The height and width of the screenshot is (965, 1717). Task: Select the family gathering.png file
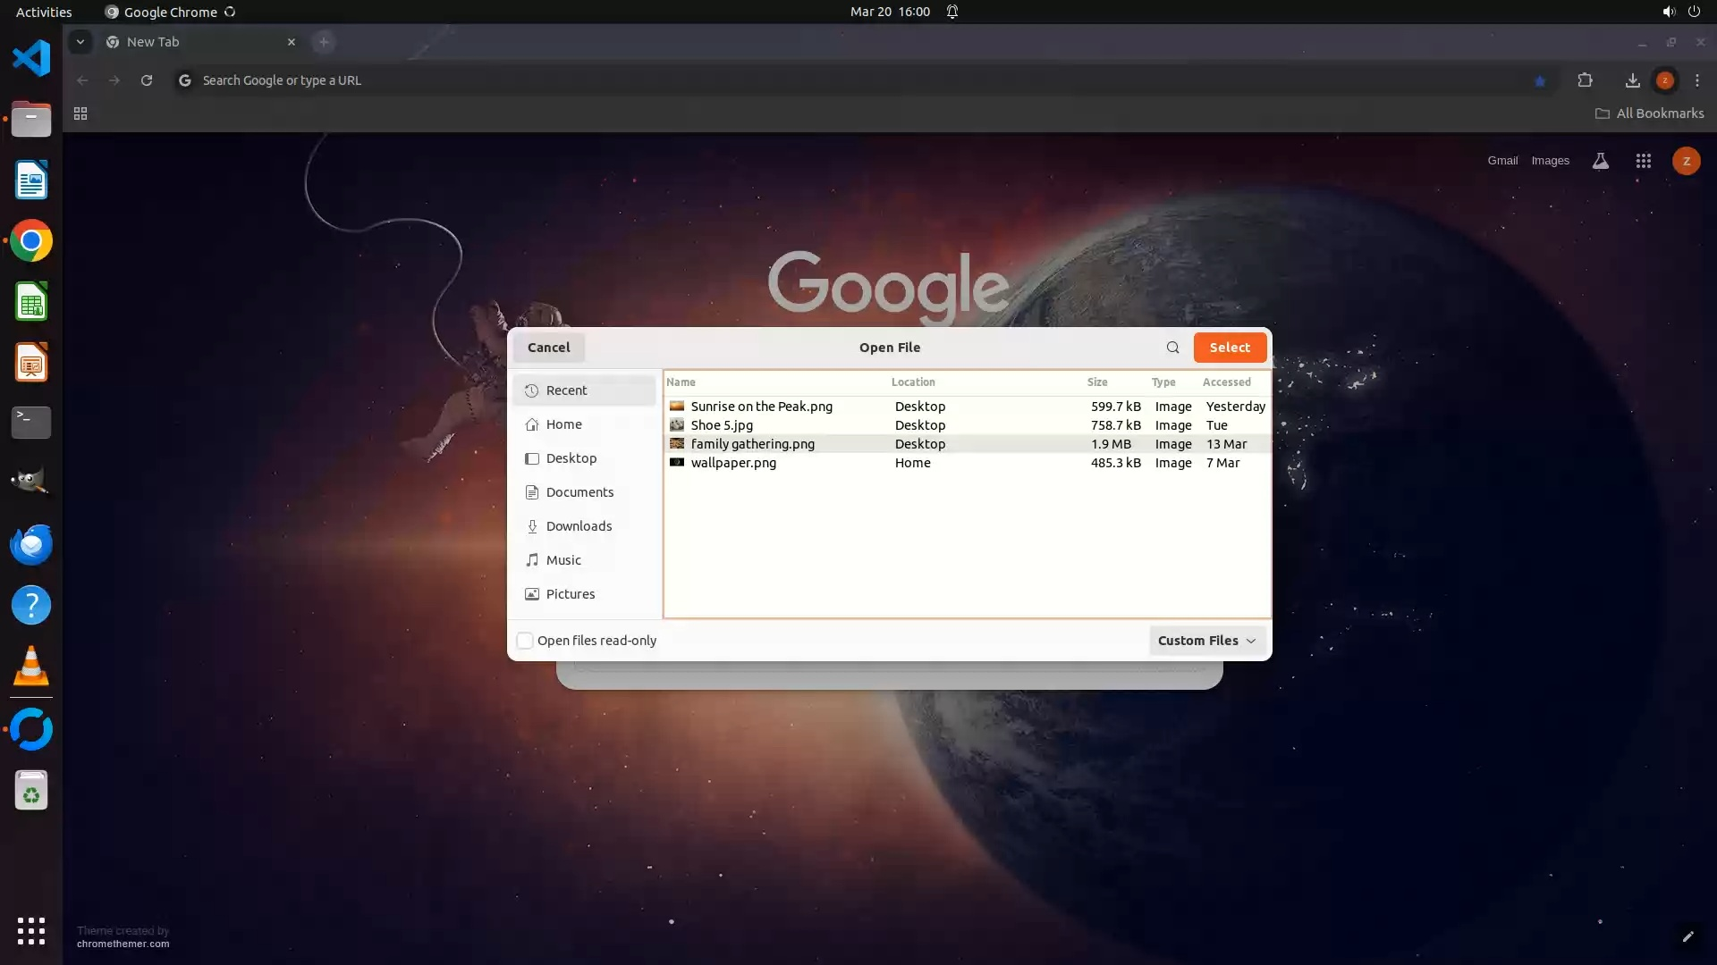tap(752, 444)
